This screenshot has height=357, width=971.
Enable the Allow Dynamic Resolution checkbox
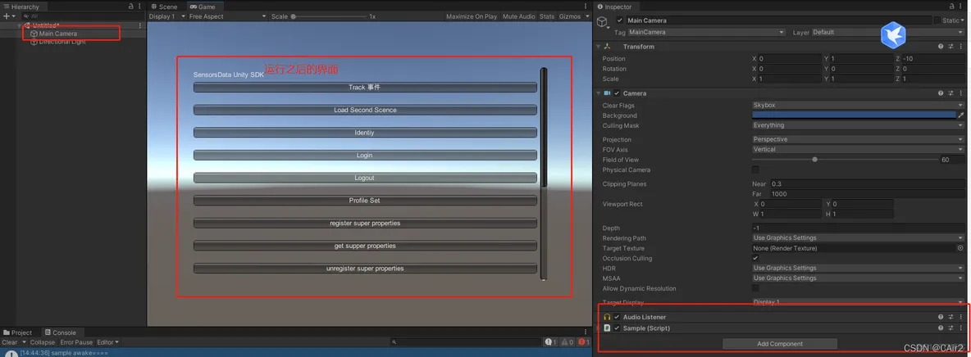pyautogui.click(x=754, y=288)
